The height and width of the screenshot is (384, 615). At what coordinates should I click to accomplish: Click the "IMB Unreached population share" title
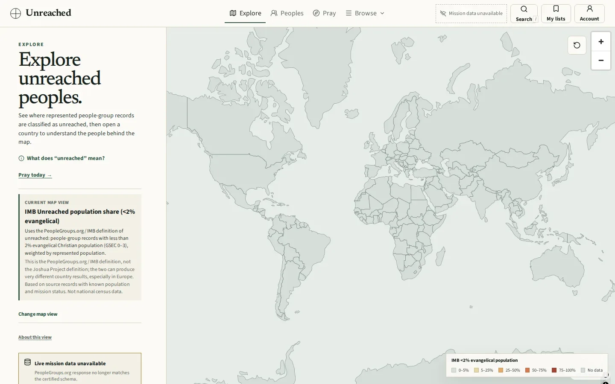click(x=80, y=216)
